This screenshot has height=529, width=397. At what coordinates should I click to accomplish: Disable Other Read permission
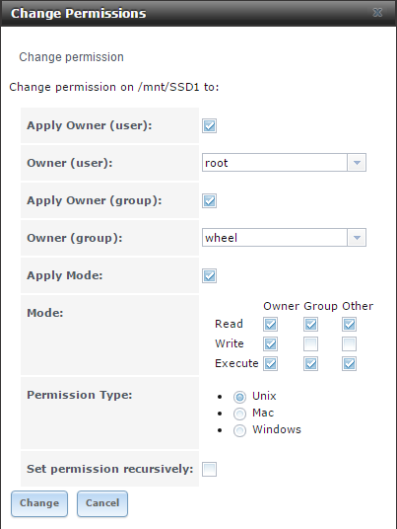(x=349, y=325)
